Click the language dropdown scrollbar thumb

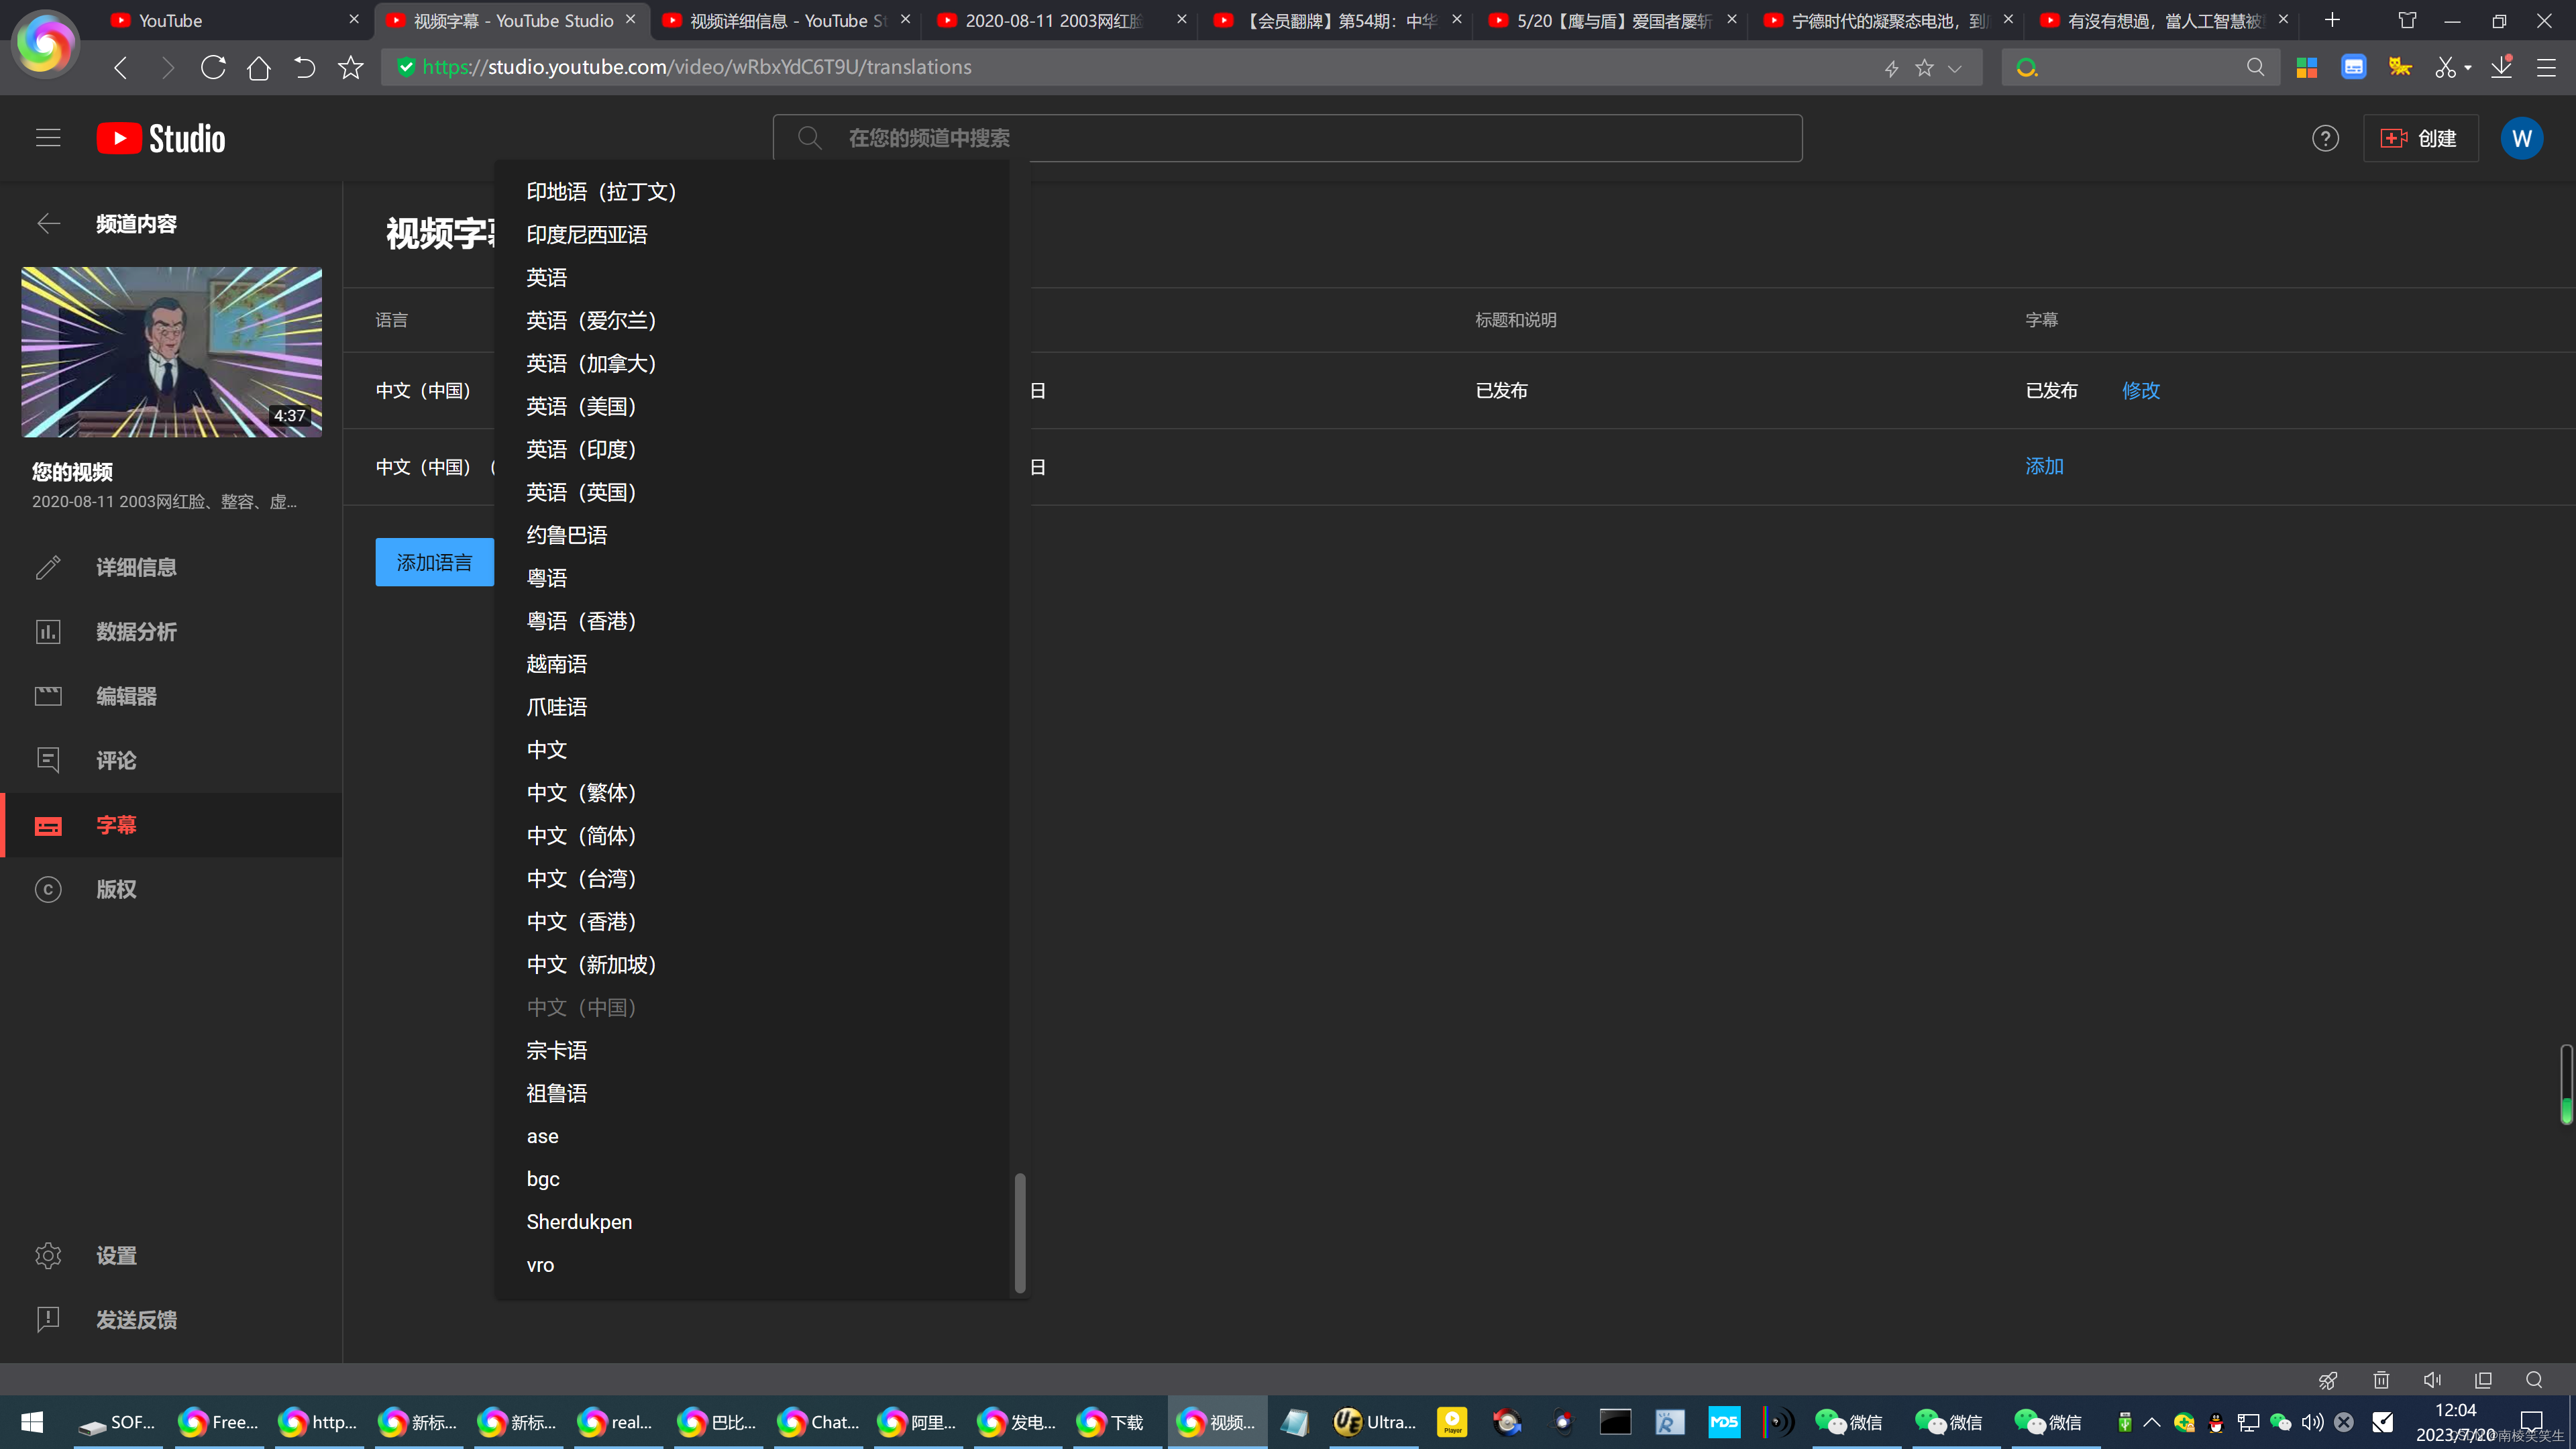1020,1232
